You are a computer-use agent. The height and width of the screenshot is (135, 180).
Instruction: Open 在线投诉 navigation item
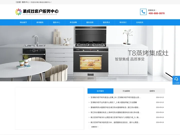tap(140, 22)
